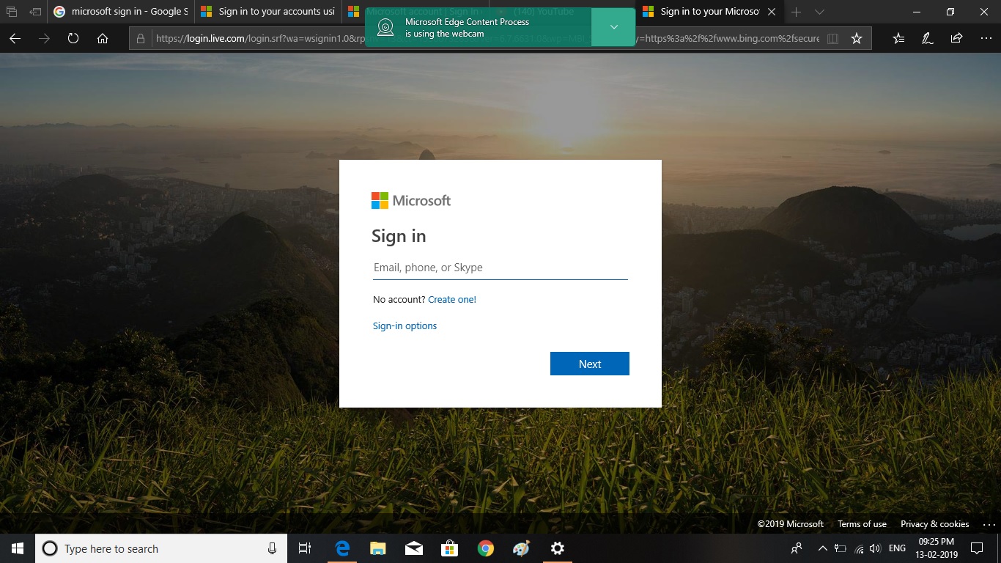This screenshot has width=1001, height=563.
Task: Click the Next button
Action: pos(590,364)
